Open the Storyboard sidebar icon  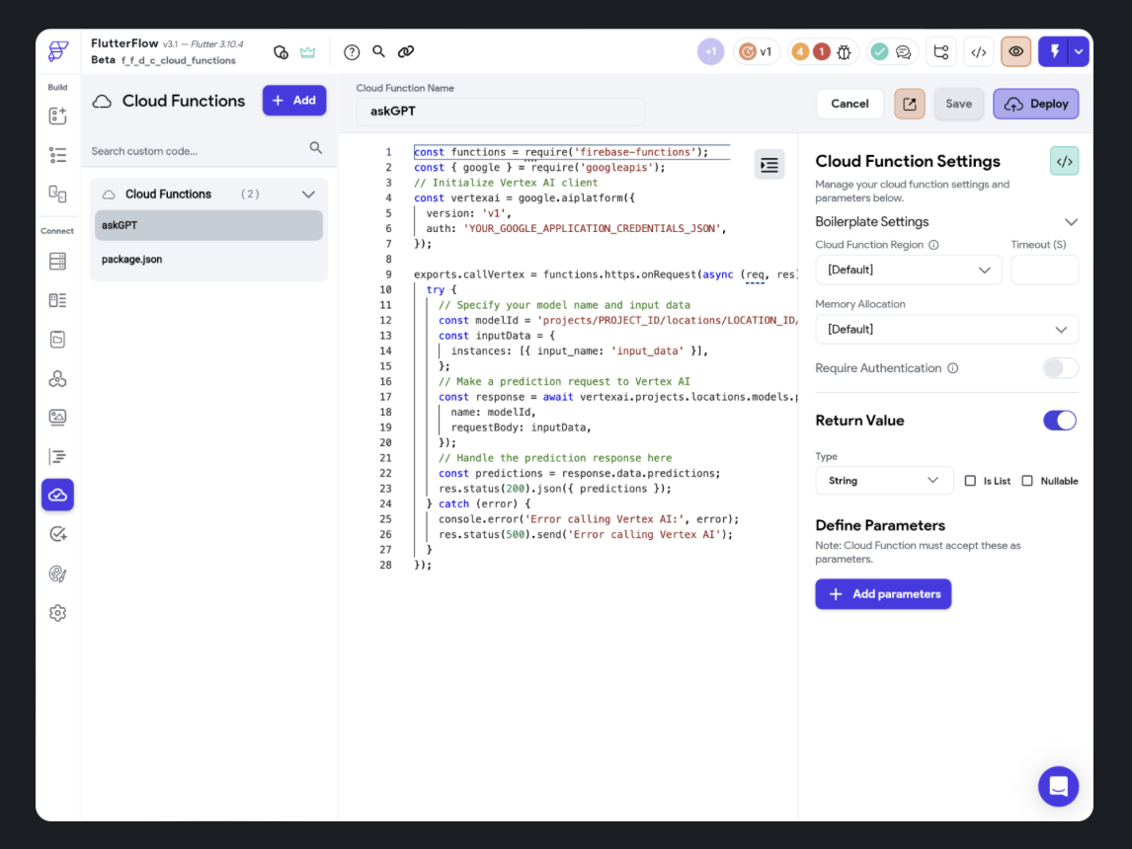pyautogui.click(x=57, y=193)
